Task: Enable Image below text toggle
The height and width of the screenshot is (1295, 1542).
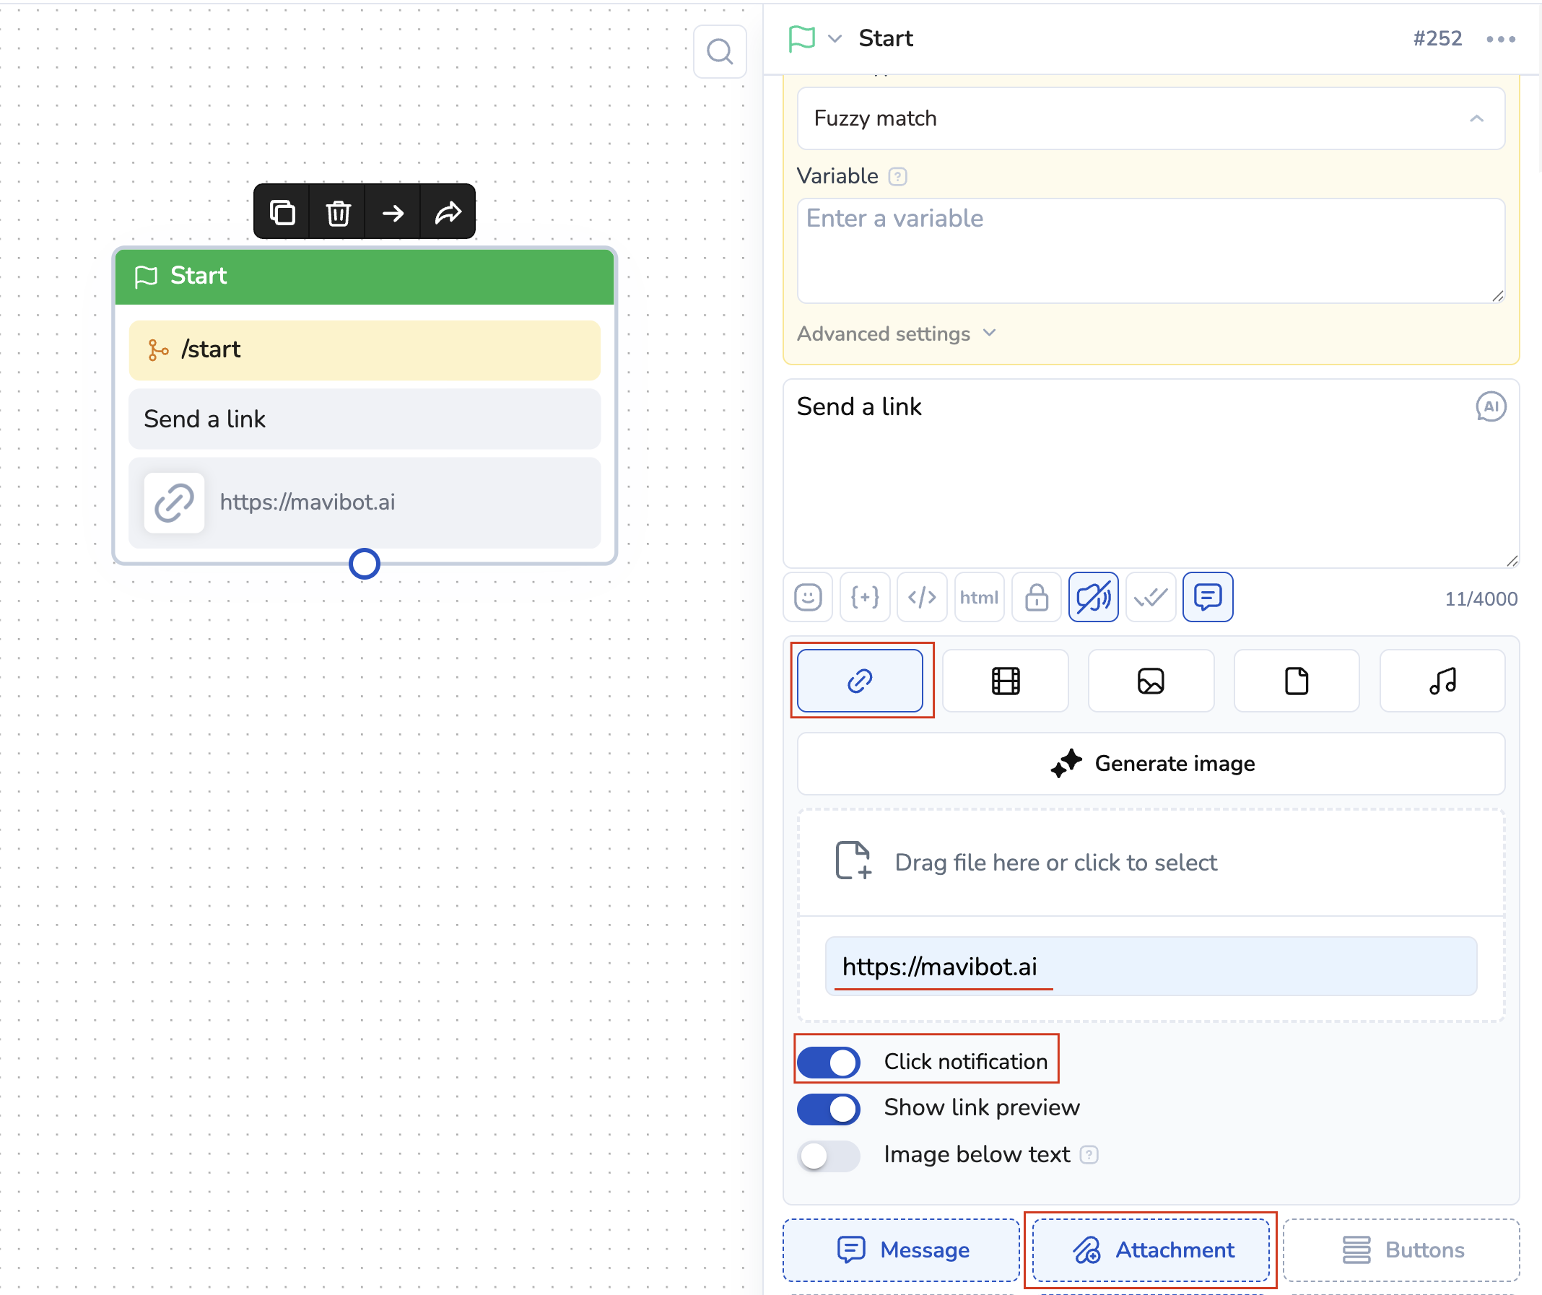Action: click(x=829, y=1156)
